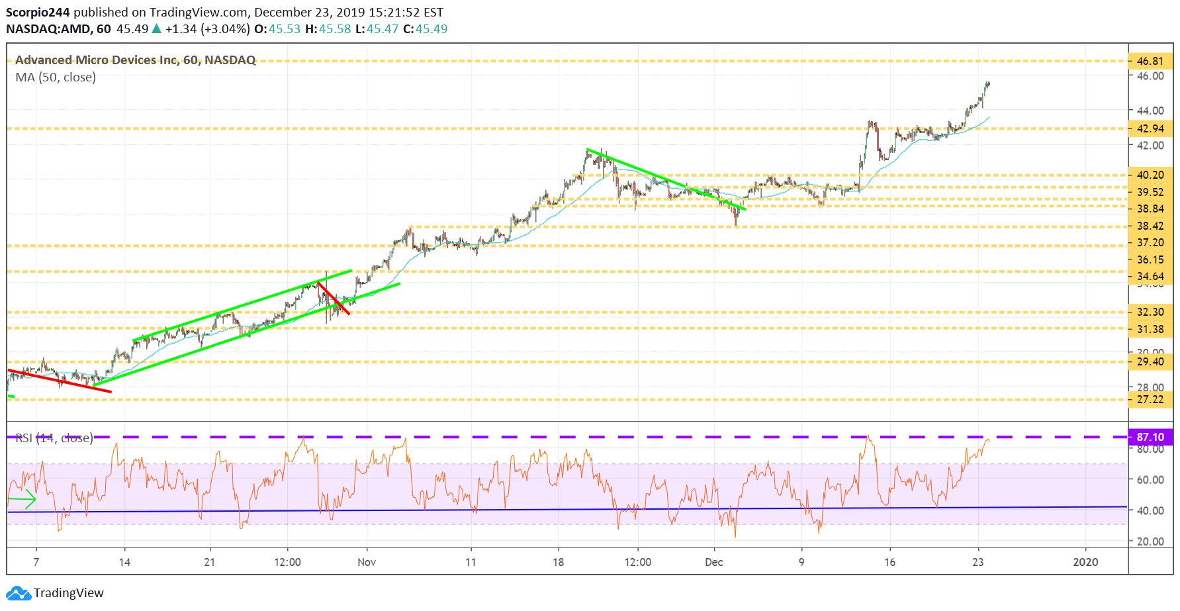Click the 40.00 RSI axis value
Image resolution: width=1180 pixels, height=611 pixels.
(1150, 510)
